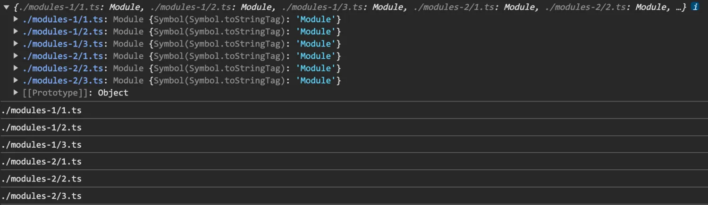Click the ./modules-2/3.ts log message
Image resolution: width=708 pixels, height=205 pixels.
point(42,196)
